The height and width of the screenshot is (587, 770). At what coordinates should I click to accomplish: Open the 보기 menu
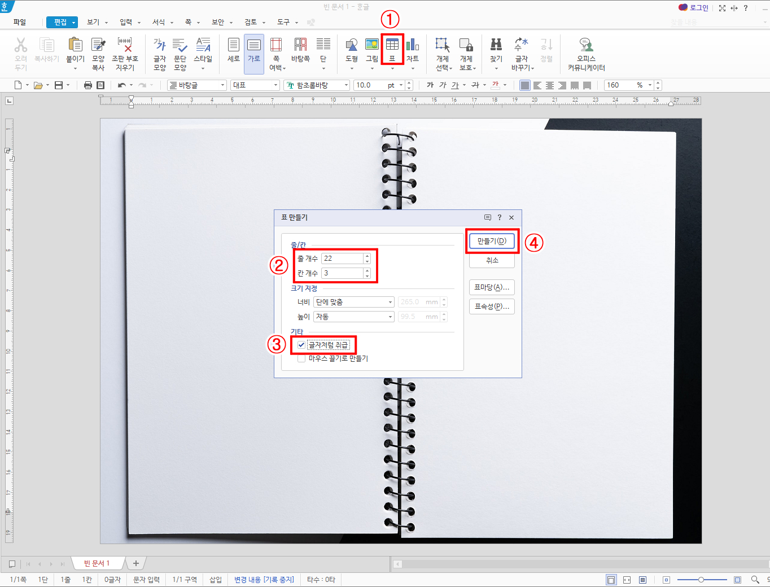[x=93, y=22]
